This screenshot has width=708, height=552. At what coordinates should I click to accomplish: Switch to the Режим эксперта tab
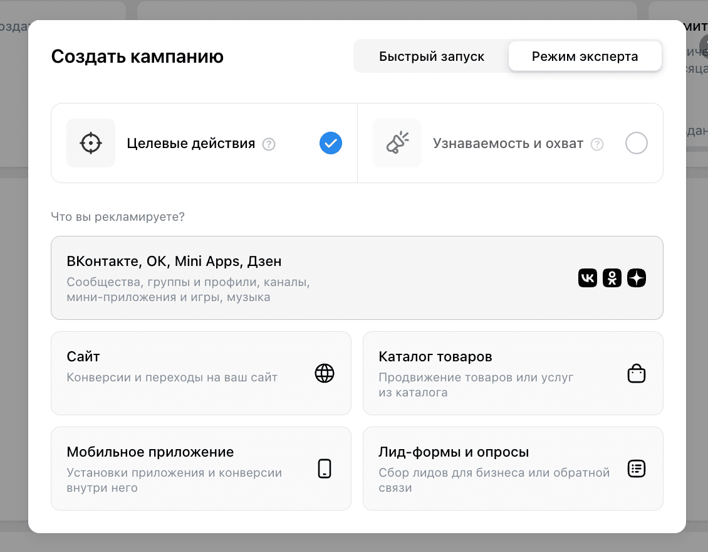click(x=585, y=56)
